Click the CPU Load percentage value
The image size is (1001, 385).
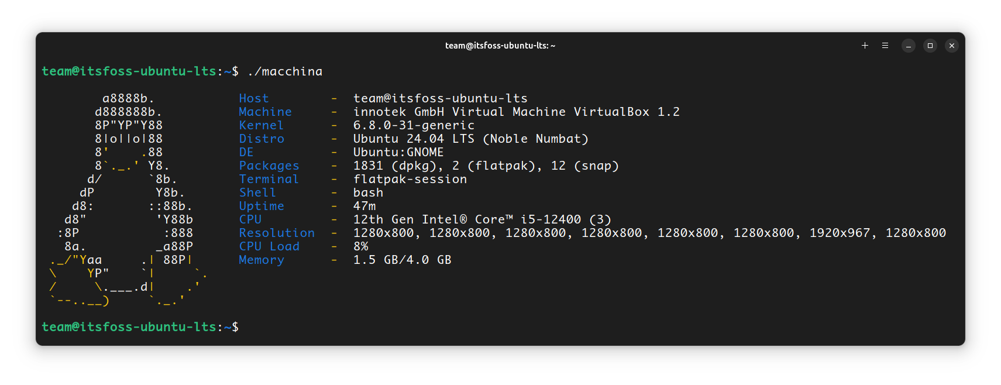click(x=361, y=246)
